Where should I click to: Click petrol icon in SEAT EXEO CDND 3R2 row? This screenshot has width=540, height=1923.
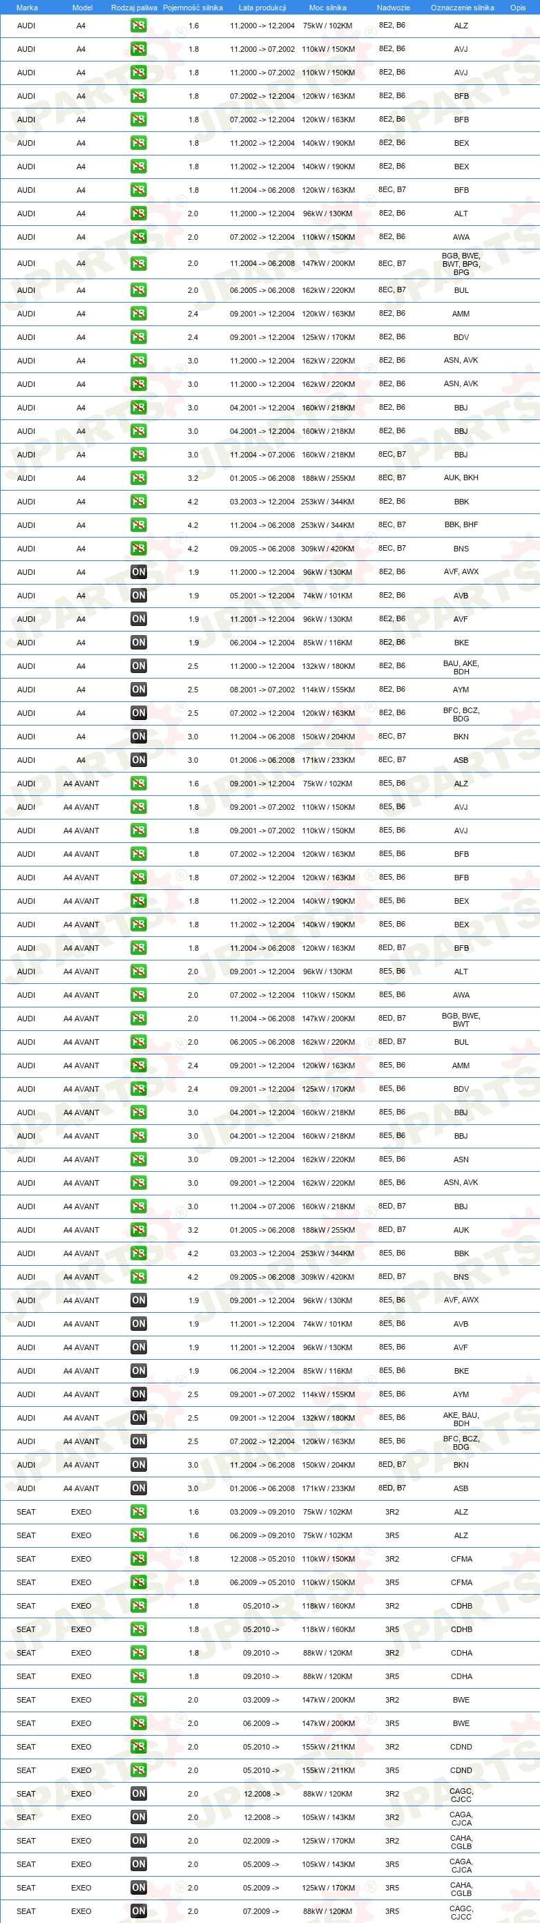(x=139, y=1747)
